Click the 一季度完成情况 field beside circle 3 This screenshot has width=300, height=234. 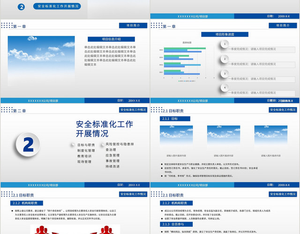click(258, 79)
